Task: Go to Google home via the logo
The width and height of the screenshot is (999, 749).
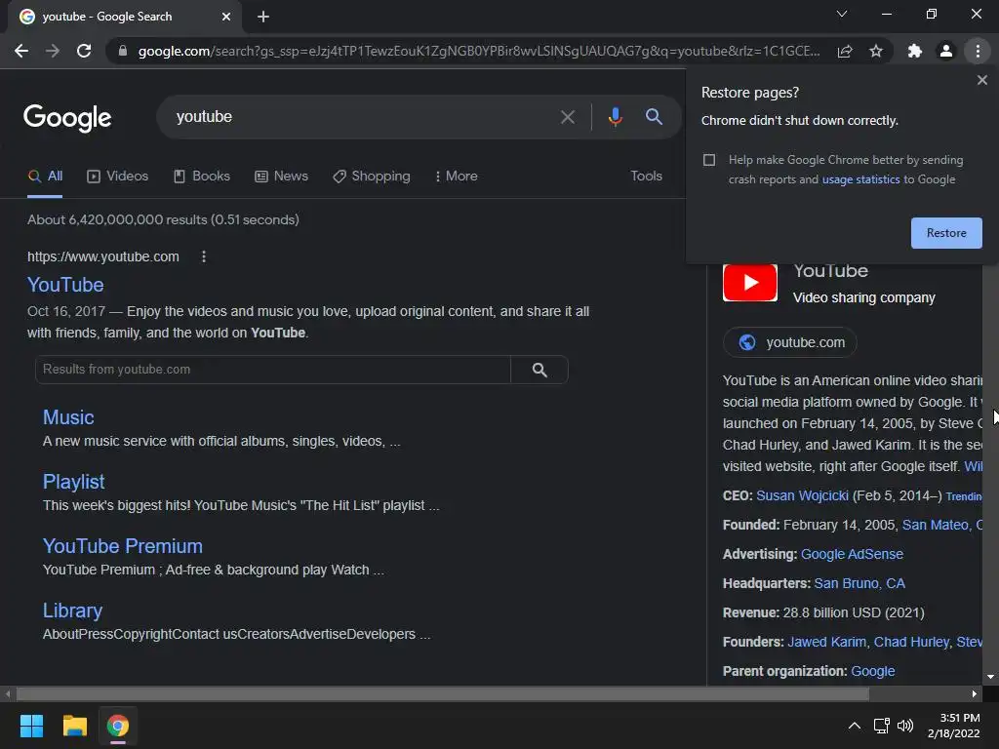Action: point(67,118)
